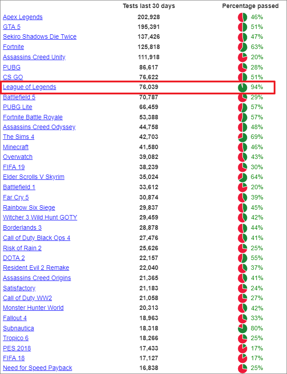Click the Percentage passed header
Viewport: 287px width, 374px height.
click(x=251, y=6)
